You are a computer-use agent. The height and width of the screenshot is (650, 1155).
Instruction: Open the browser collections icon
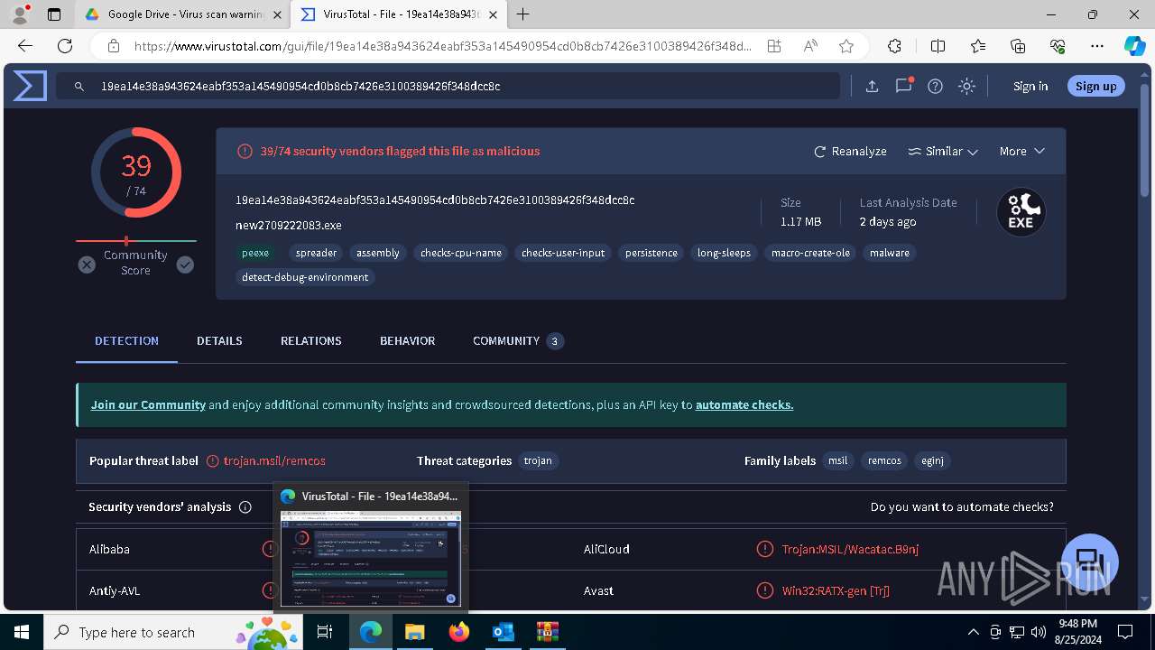tap(1018, 46)
